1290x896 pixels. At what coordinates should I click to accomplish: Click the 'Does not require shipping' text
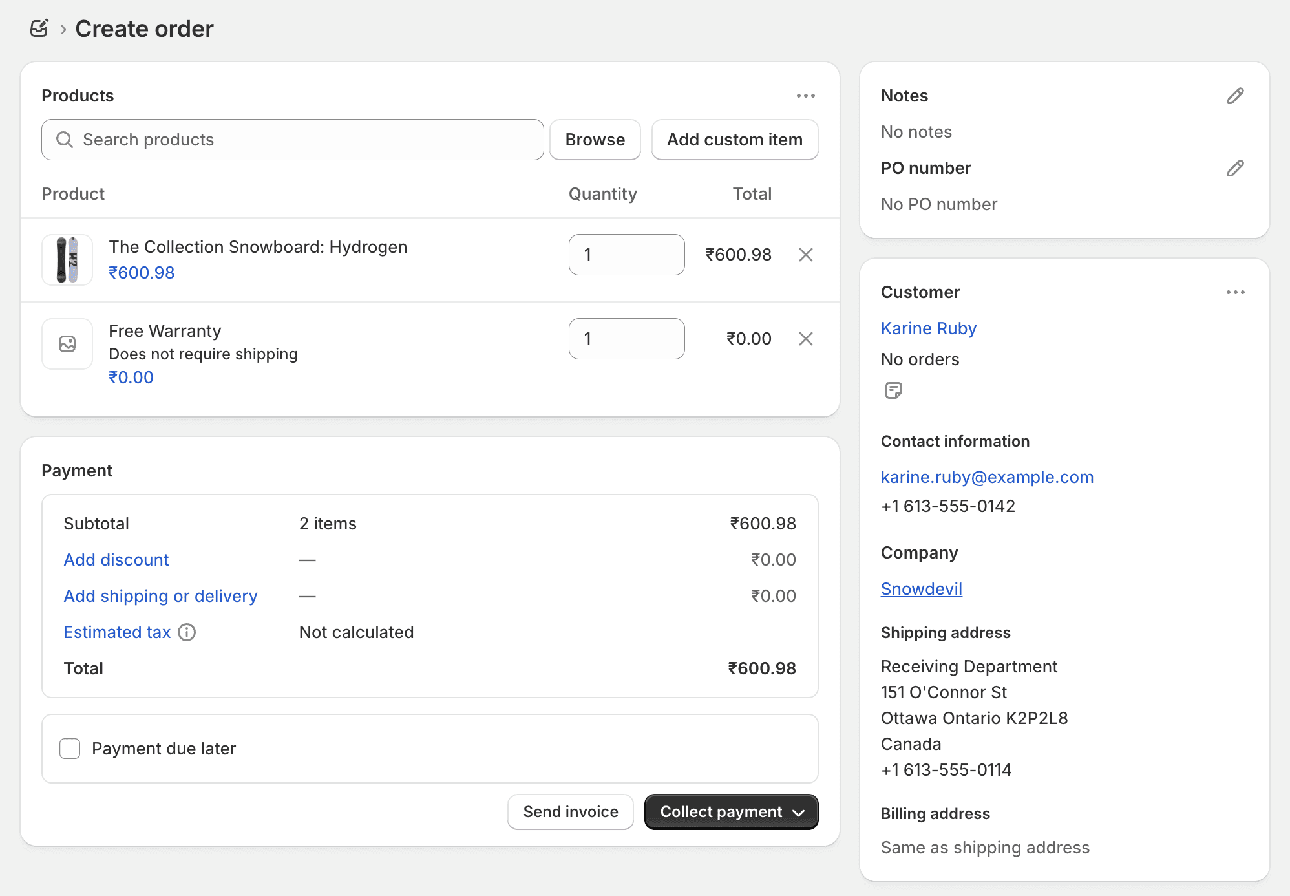pyautogui.click(x=203, y=354)
